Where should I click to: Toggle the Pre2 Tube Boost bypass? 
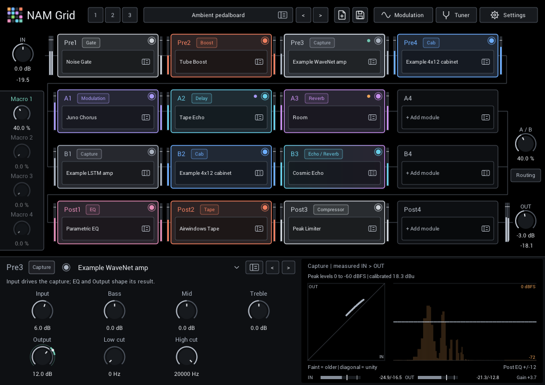point(265,41)
